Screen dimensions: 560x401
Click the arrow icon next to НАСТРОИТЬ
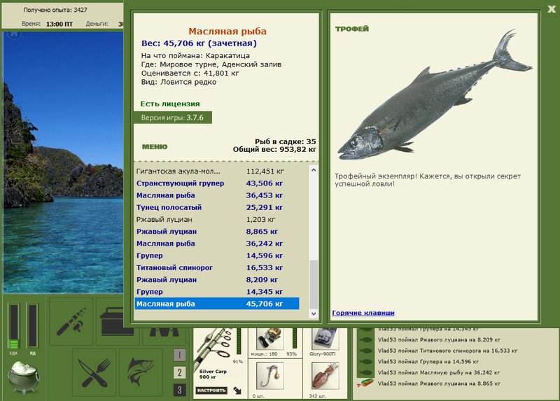tap(237, 391)
